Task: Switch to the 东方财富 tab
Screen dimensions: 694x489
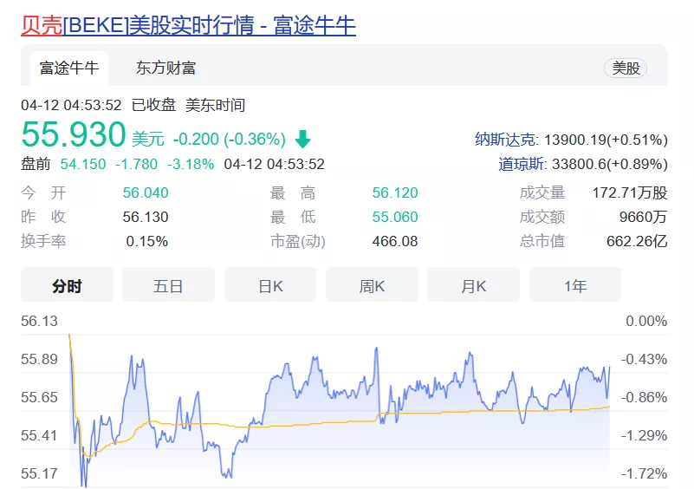Action: click(166, 68)
